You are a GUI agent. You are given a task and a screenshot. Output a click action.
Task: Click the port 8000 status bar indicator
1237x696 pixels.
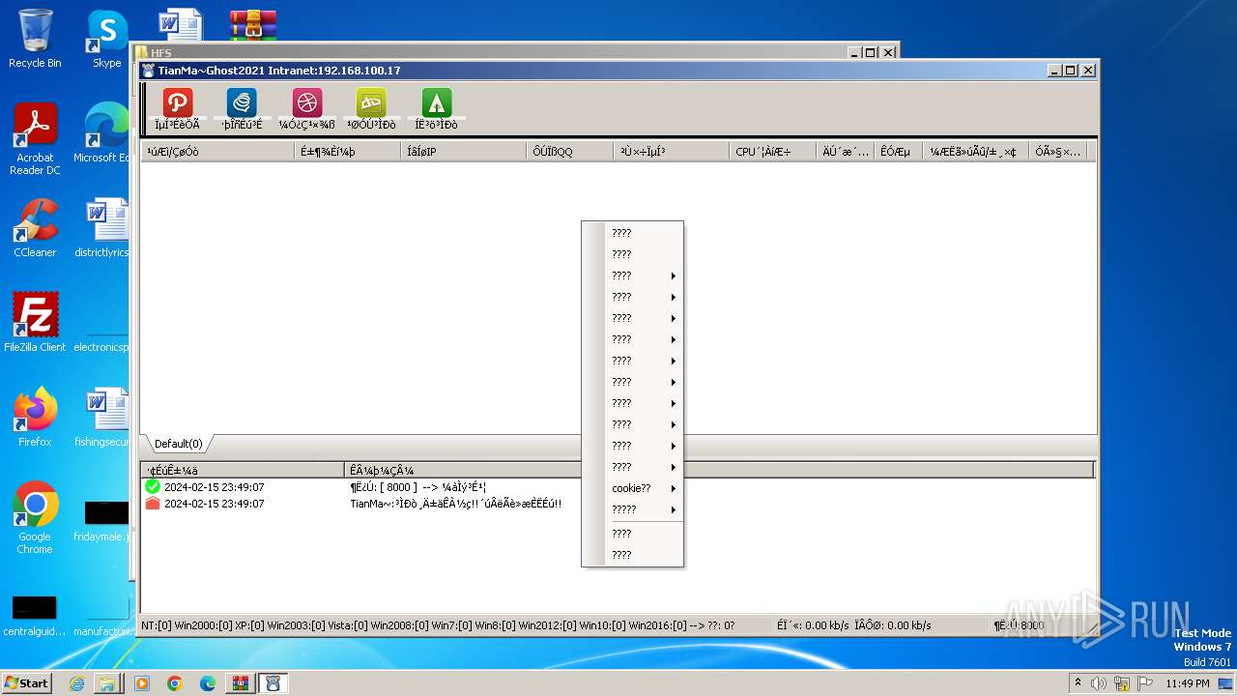(x=1020, y=625)
